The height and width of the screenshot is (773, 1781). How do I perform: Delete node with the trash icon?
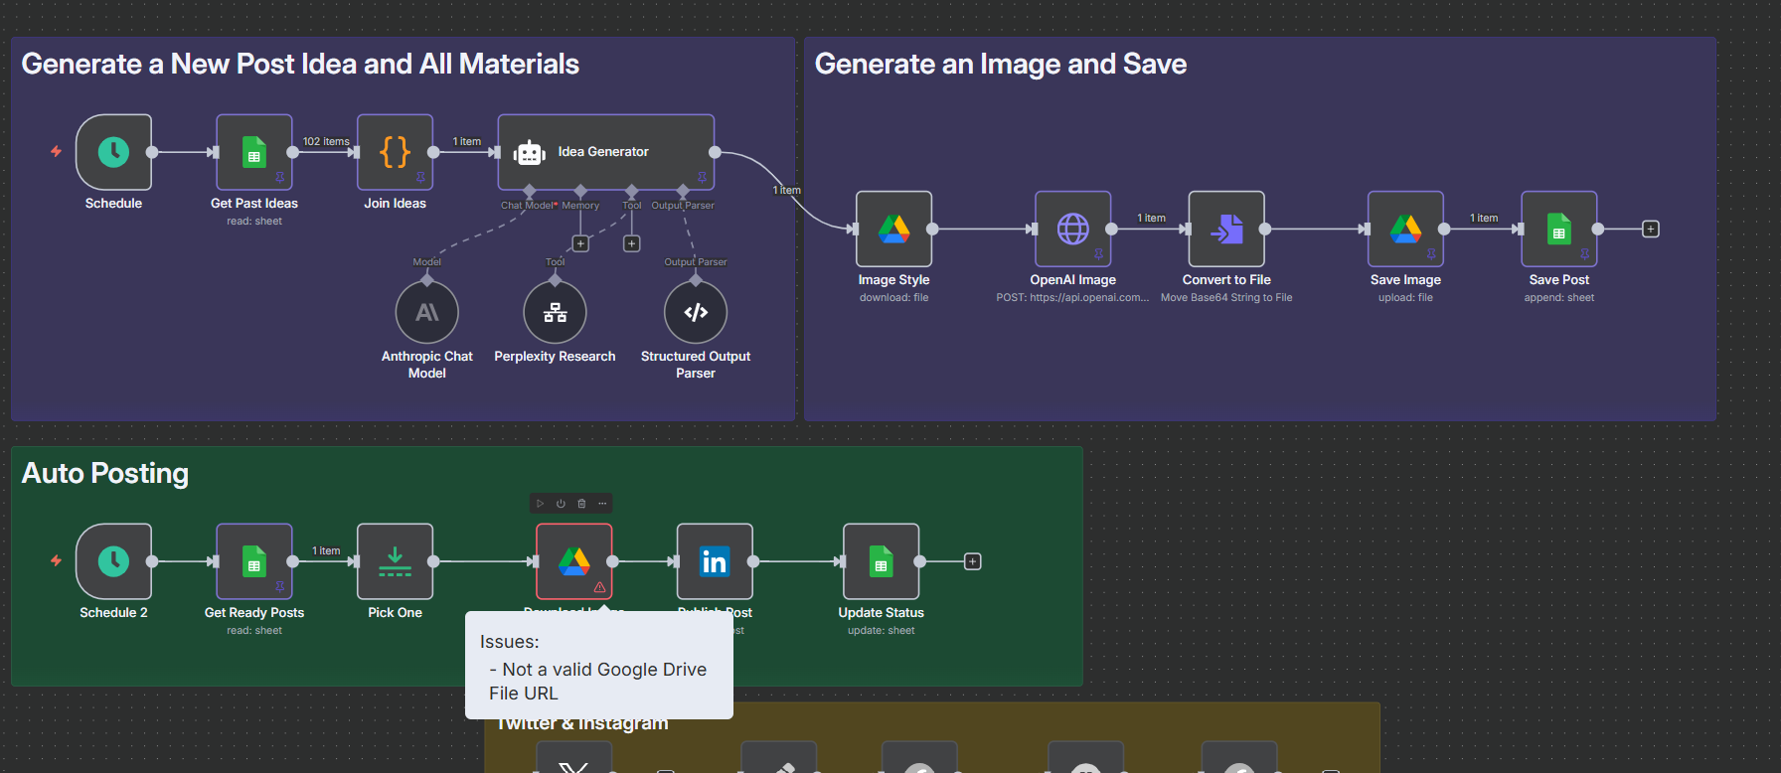[x=581, y=504]
